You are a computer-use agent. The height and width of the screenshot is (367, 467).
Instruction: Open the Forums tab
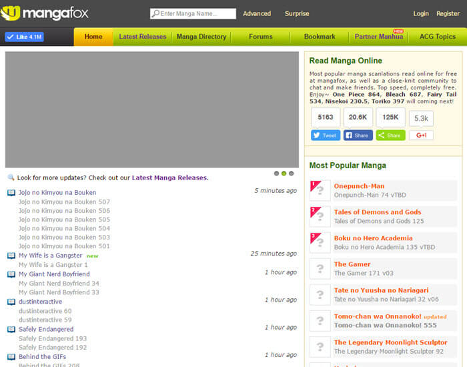tap(261, 37)
